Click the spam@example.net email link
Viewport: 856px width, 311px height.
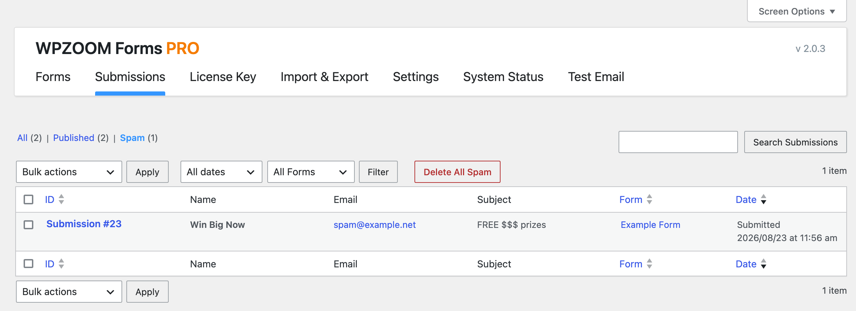tap(375, 225)
